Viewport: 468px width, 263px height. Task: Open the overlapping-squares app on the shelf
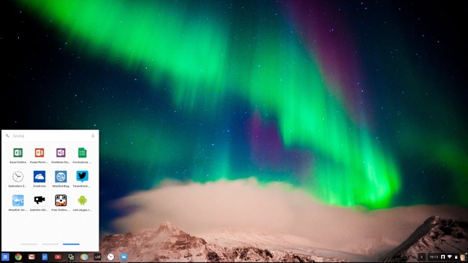(x=71, y=257)
